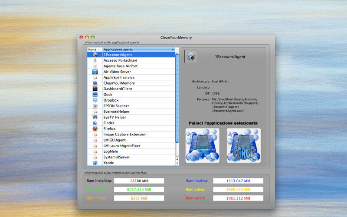Select the Accesso Portachiavi row
Viewport: 347px width, 217px height.
[x=131, y=60]
